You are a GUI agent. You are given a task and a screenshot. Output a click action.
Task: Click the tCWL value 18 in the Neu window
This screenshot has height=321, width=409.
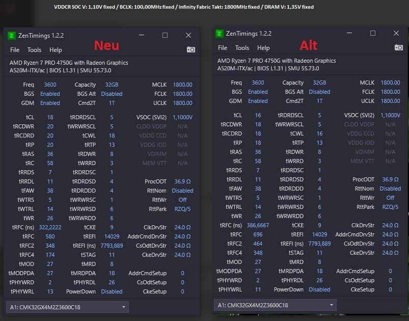coord(112,136)
